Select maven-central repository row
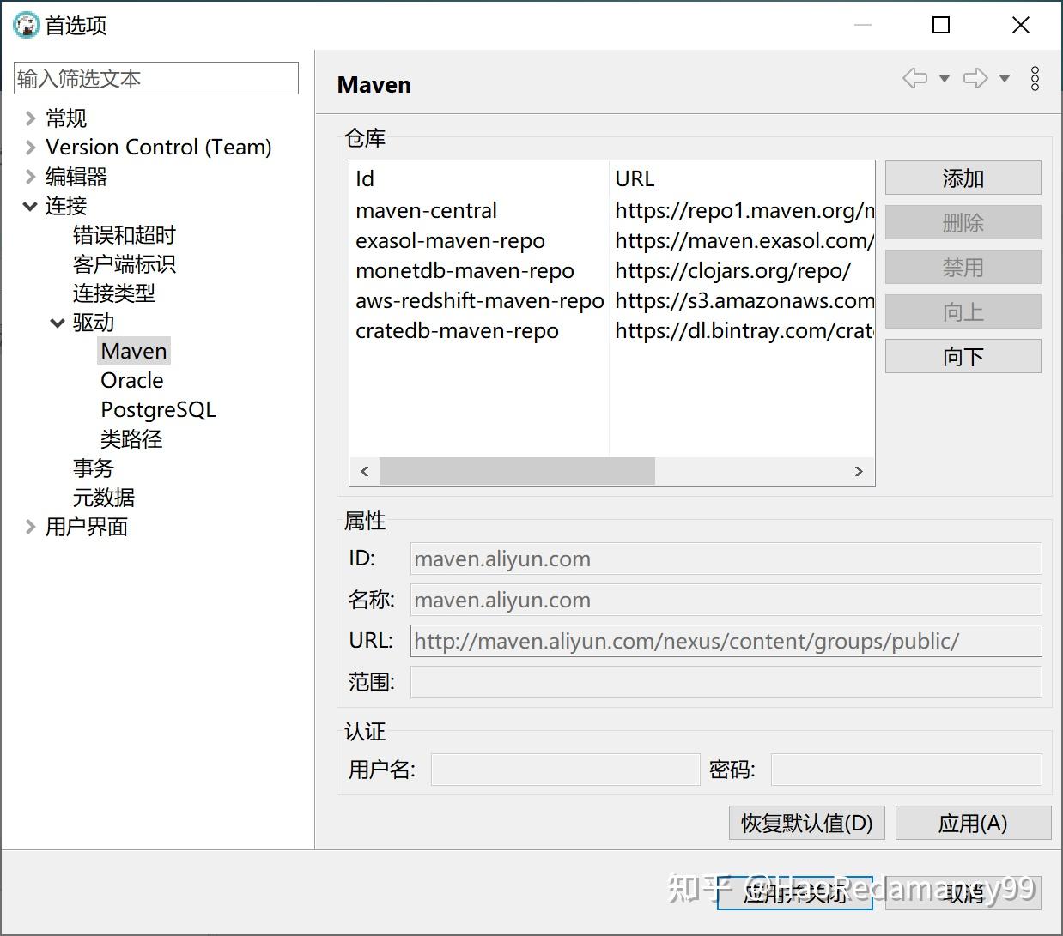This screenshot has width=1063, height=936. [612, 211]
